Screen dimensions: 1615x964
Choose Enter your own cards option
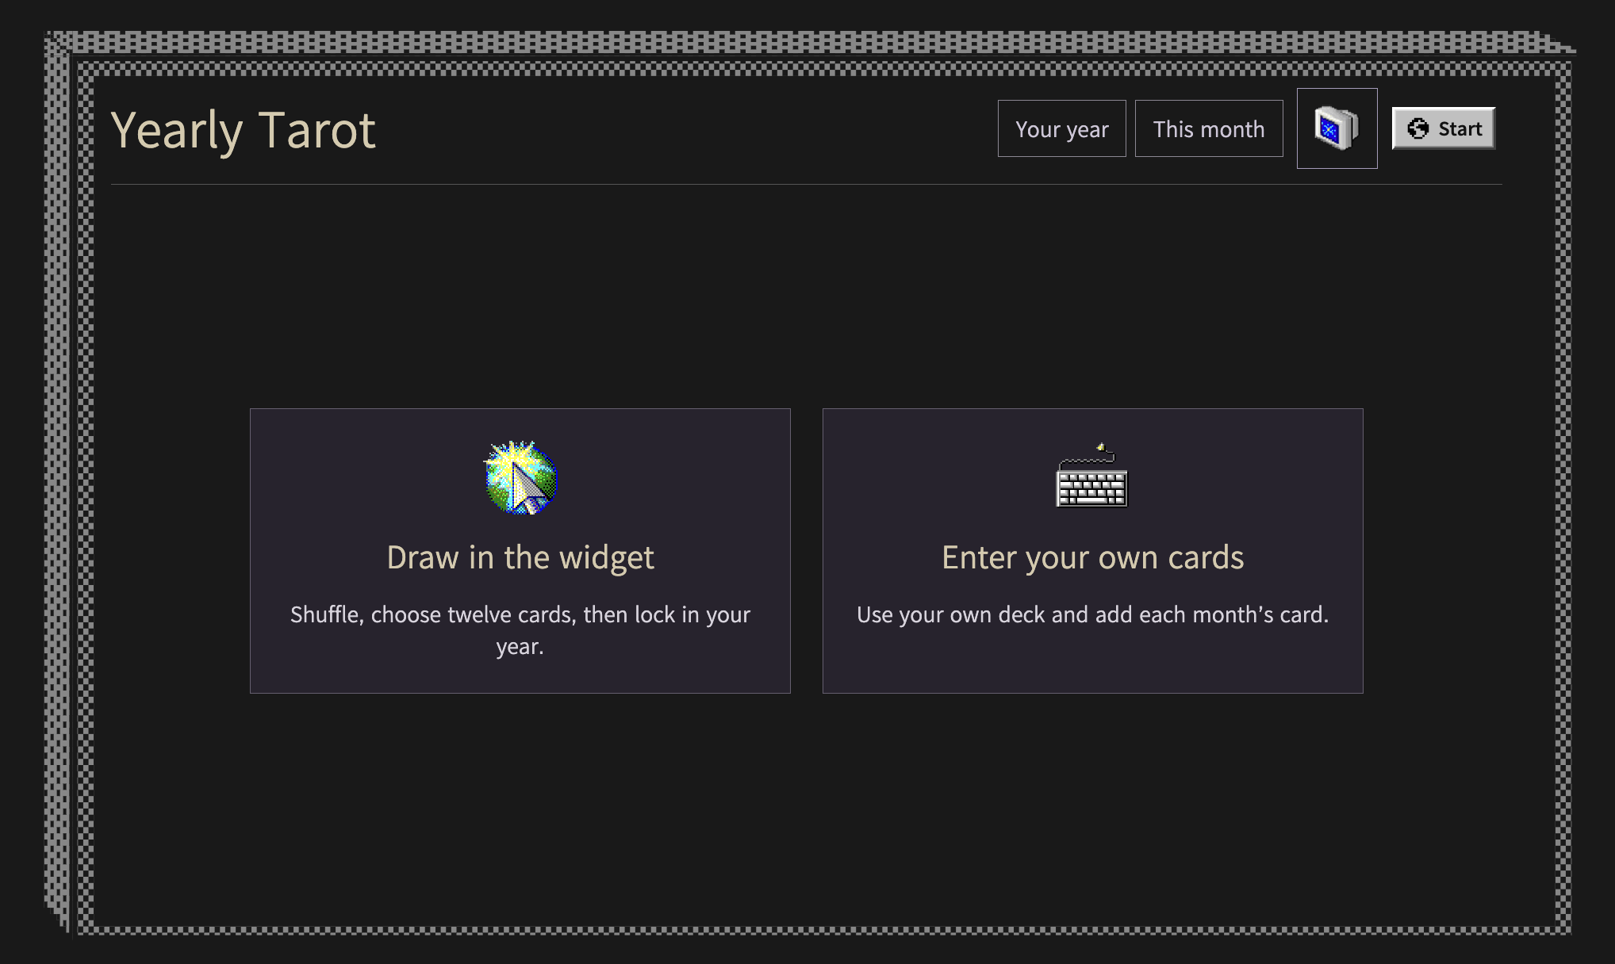1093,551
